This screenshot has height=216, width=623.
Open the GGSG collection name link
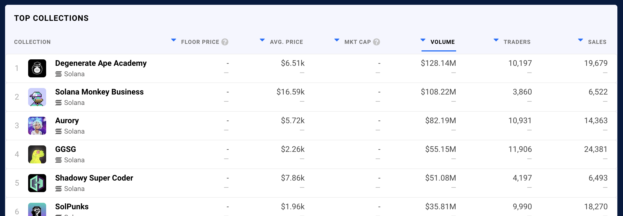pos(66,149)
